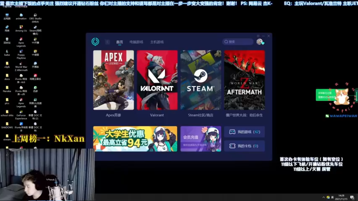
Task: Launch YY语音 desktop shortcut
Action: point(35,53)
